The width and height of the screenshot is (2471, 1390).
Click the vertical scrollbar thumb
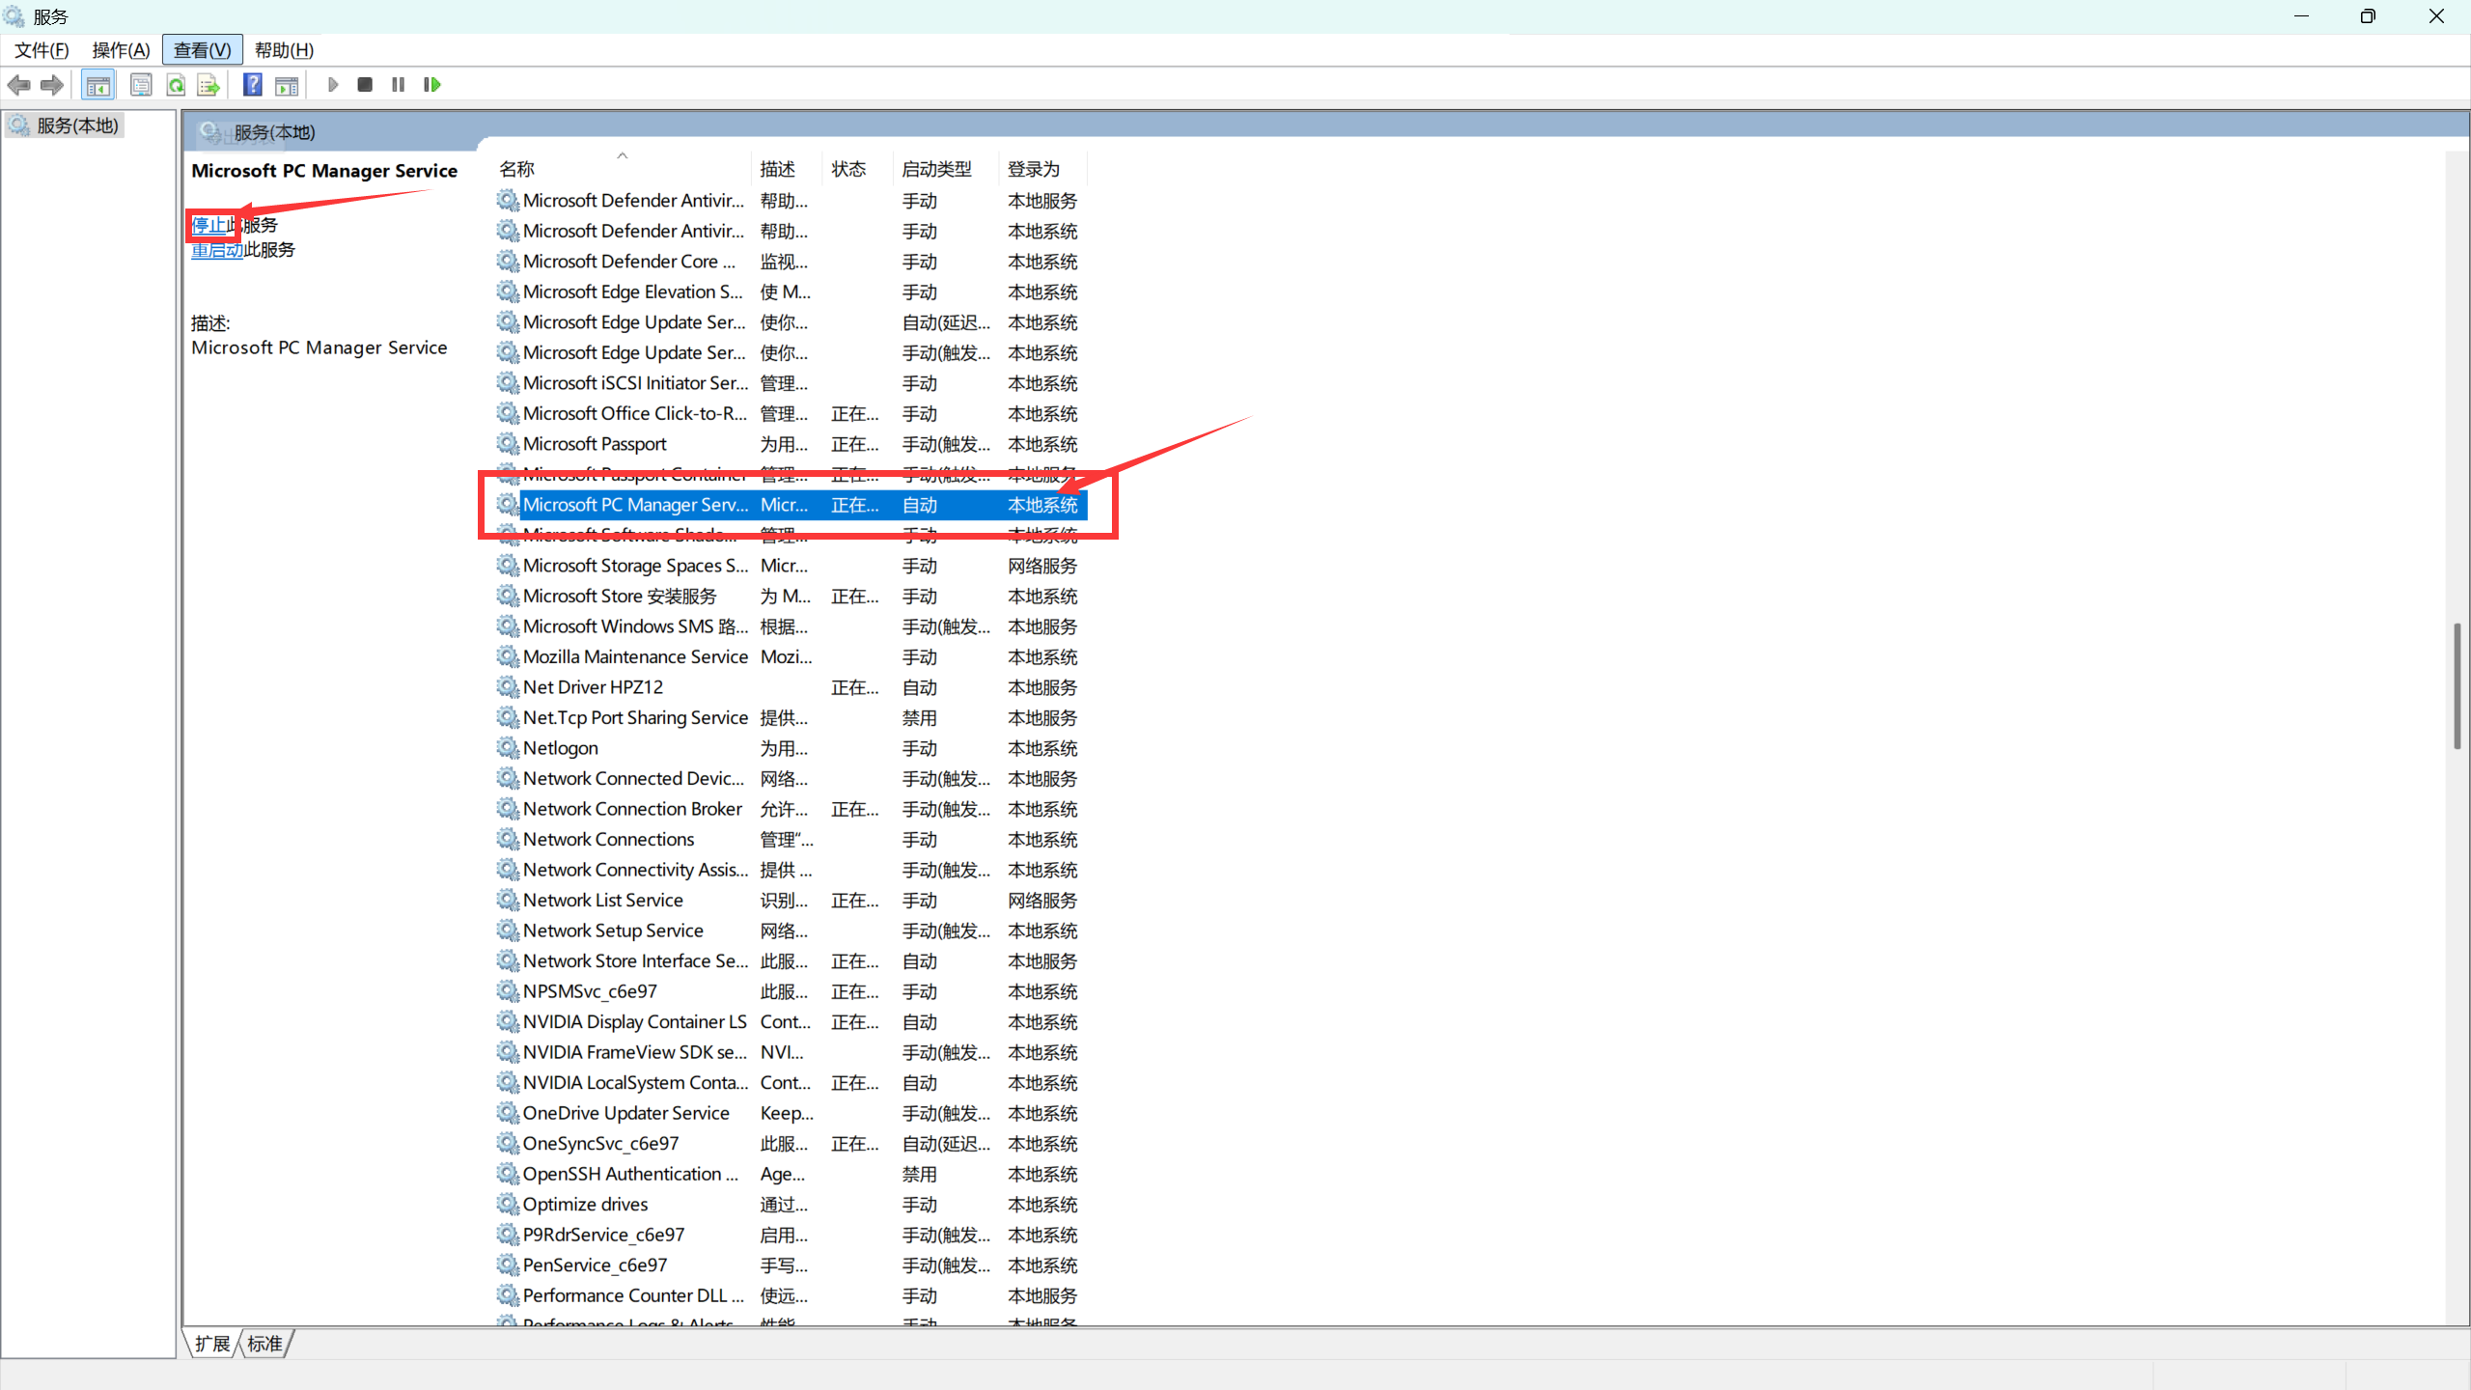2457,685
